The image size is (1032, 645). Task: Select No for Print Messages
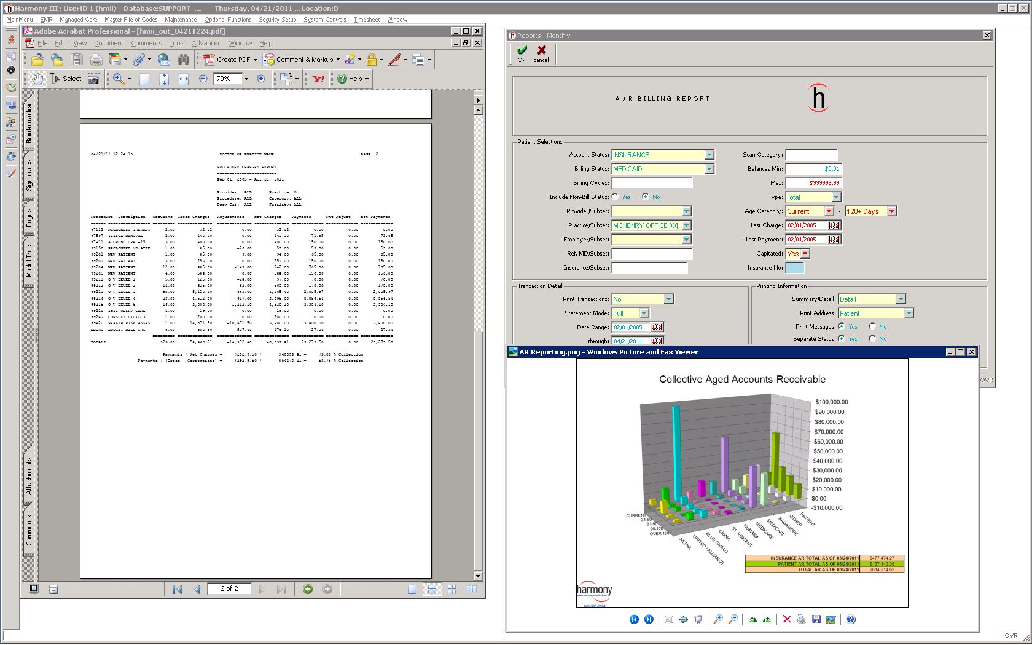tap(872, 326)
